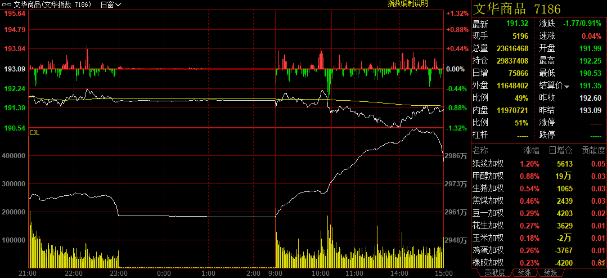Select the 甲醇加权 row
This screenshot has width=607, height=278.
[488, 176]
